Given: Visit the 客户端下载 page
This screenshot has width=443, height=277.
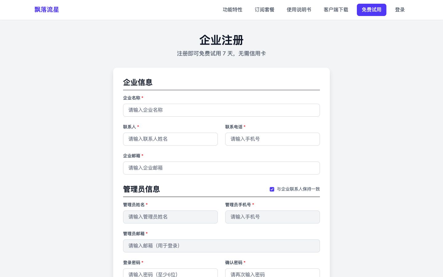Looking at the screenshot, I should tap(336, 10).
